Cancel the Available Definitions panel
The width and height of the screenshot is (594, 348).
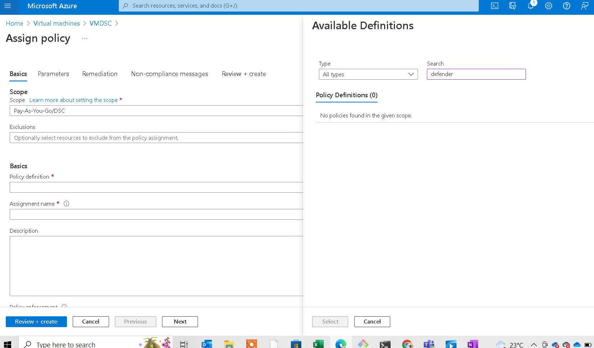372,322
